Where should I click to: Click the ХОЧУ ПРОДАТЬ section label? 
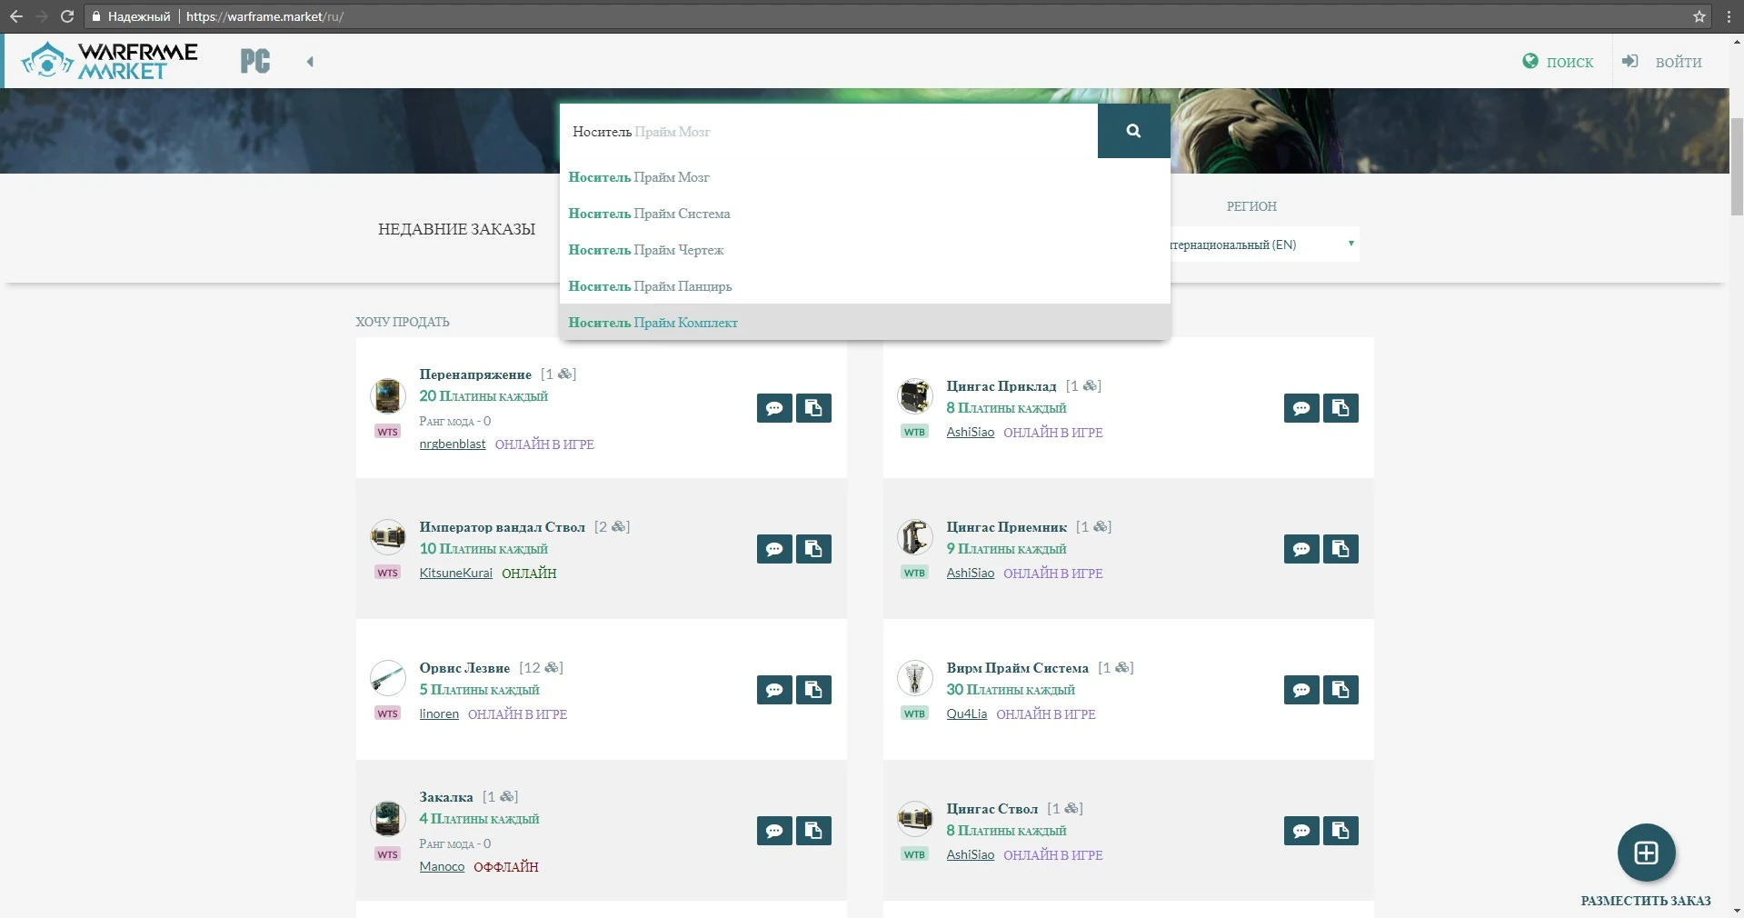[403, 322]
